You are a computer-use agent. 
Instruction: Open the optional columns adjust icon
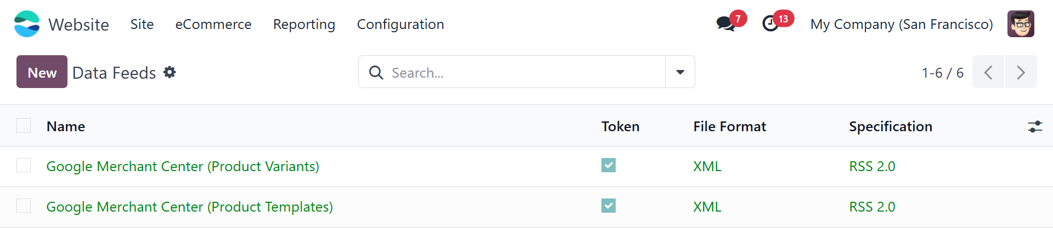click(x=1034, y=127)
